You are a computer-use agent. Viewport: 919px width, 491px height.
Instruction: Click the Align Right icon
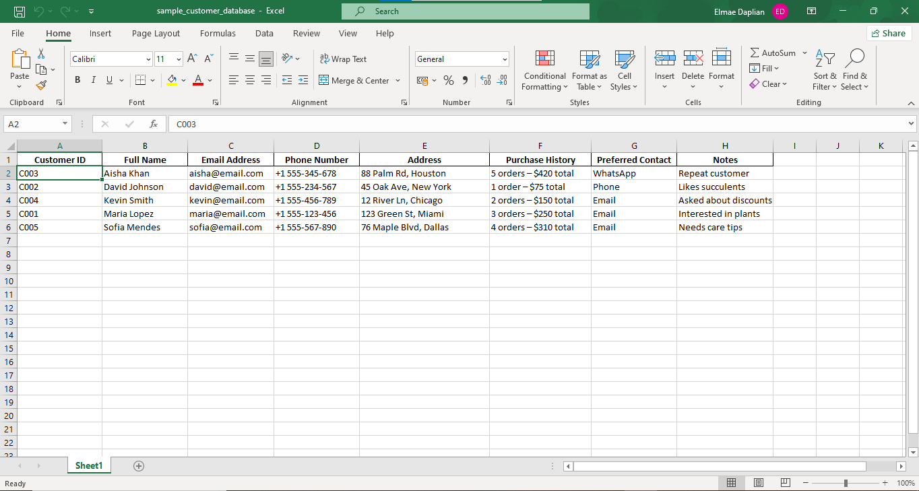pos(266,80)
